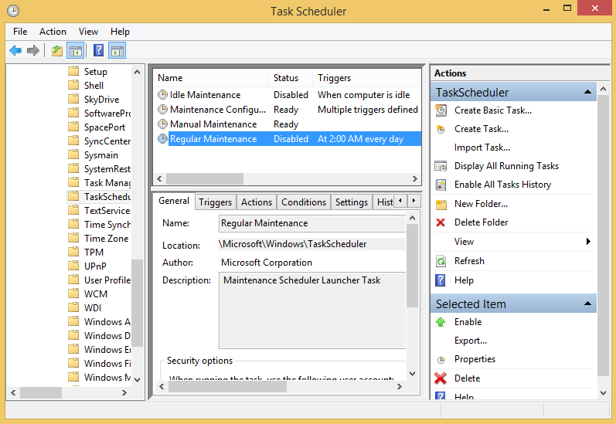
Task: Switch to the Actions tab
Action: coord(257,202)
